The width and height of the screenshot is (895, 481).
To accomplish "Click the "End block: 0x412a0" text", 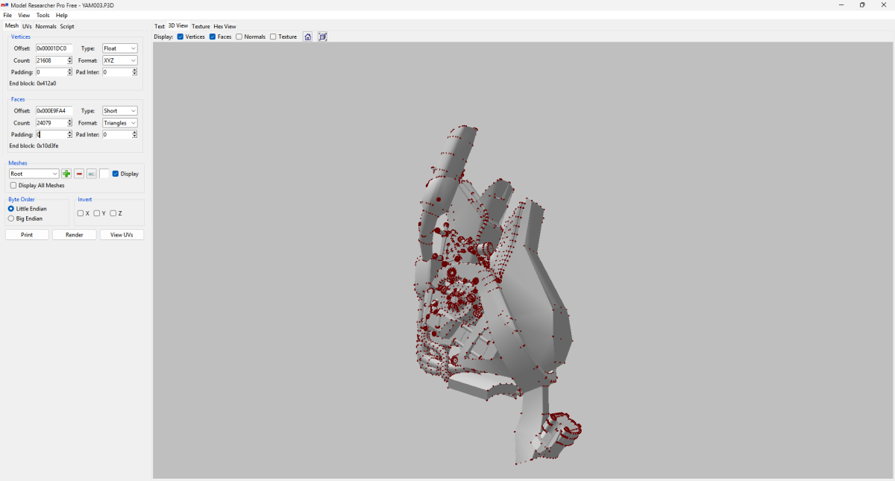I will (33, 84).
